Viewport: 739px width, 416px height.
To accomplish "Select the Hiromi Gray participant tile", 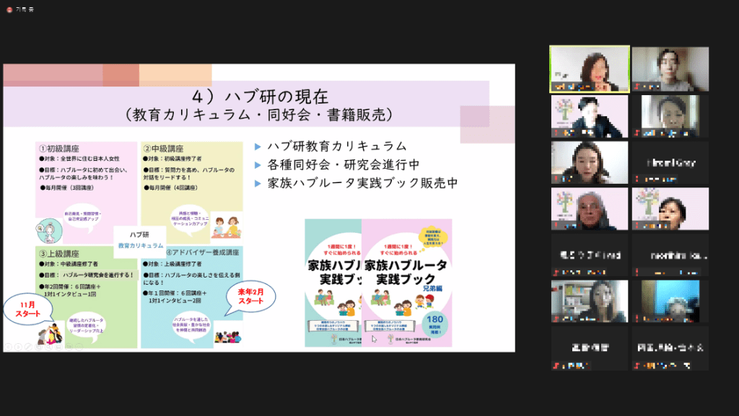I will [x=670, y=162].
